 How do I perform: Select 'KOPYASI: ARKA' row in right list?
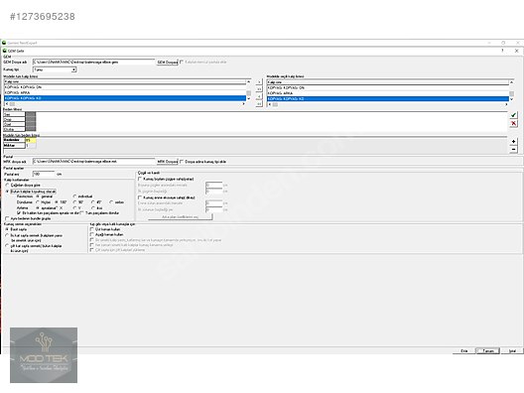point(388,93)
